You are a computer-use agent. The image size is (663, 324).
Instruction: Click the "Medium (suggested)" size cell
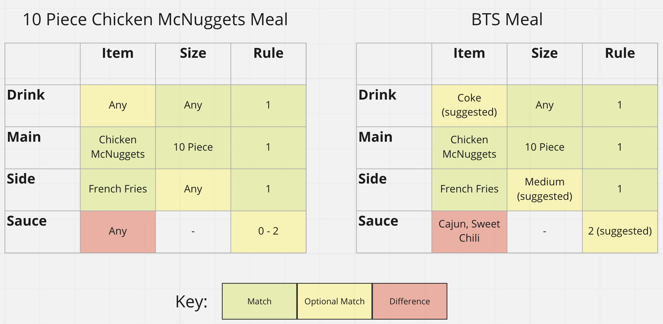pos(544,189)
